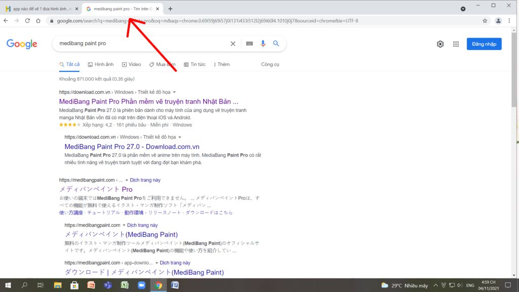This screenshot has width=519, height=292.
Task: Show hidden system tray icons chevron
Action: pos(435,285)
